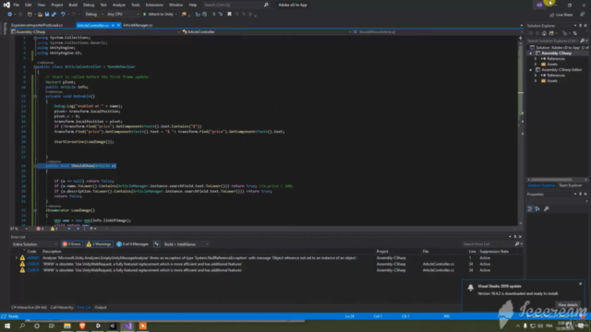Collapse the Assembly-CSharp-Editor project node
Screen dimensions: 591x332
(531, 70)
